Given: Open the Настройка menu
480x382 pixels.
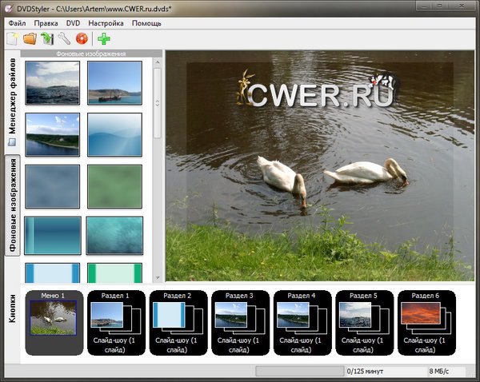Looking at the screenshot, I should [106, 24].
